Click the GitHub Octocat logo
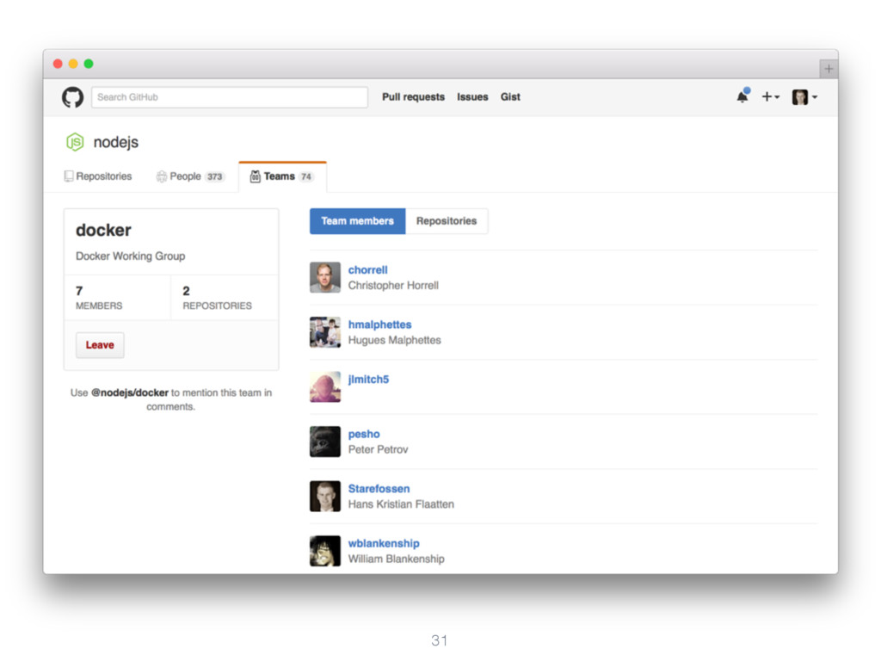This screenshot has height=661, width=881. pyautogui.click(x=72, y=97)
